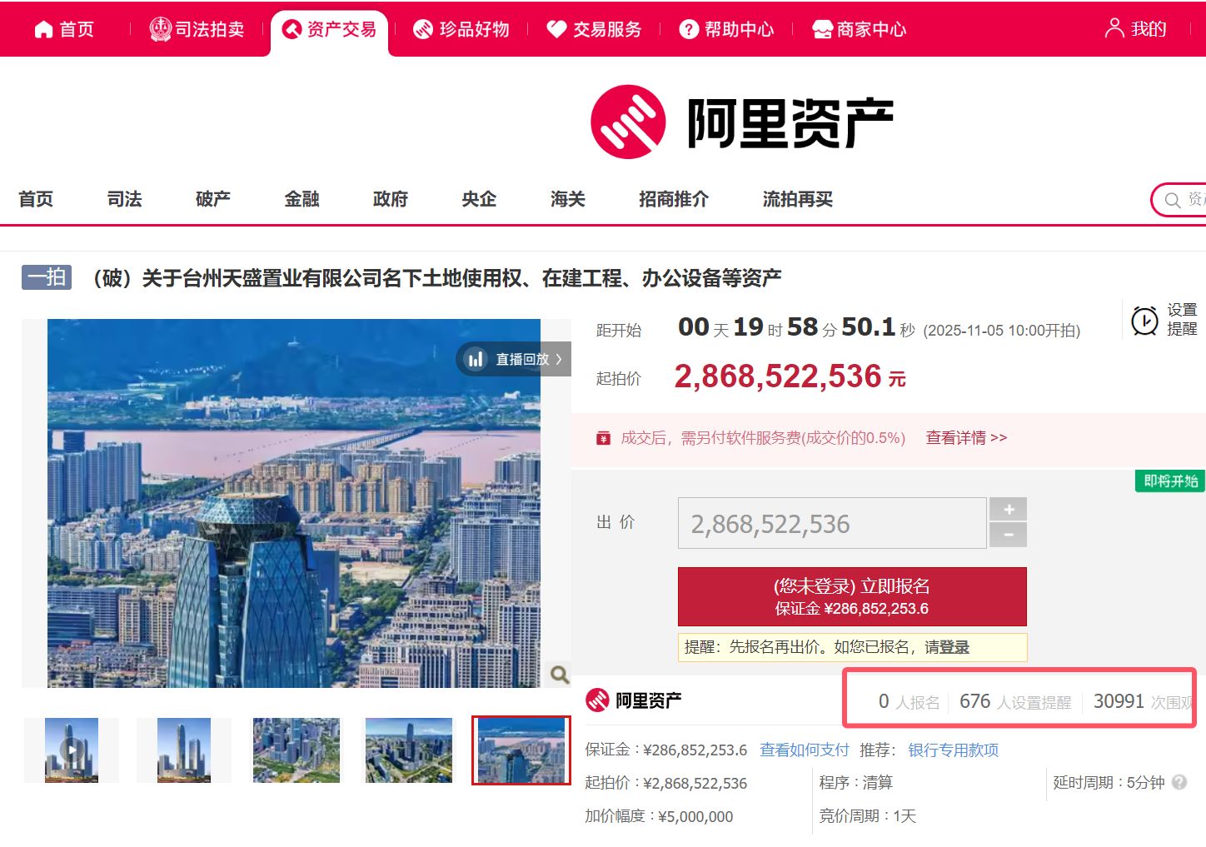Increase the bid with the plus button
1206x847 pixels.
[x=1008, y=509]
